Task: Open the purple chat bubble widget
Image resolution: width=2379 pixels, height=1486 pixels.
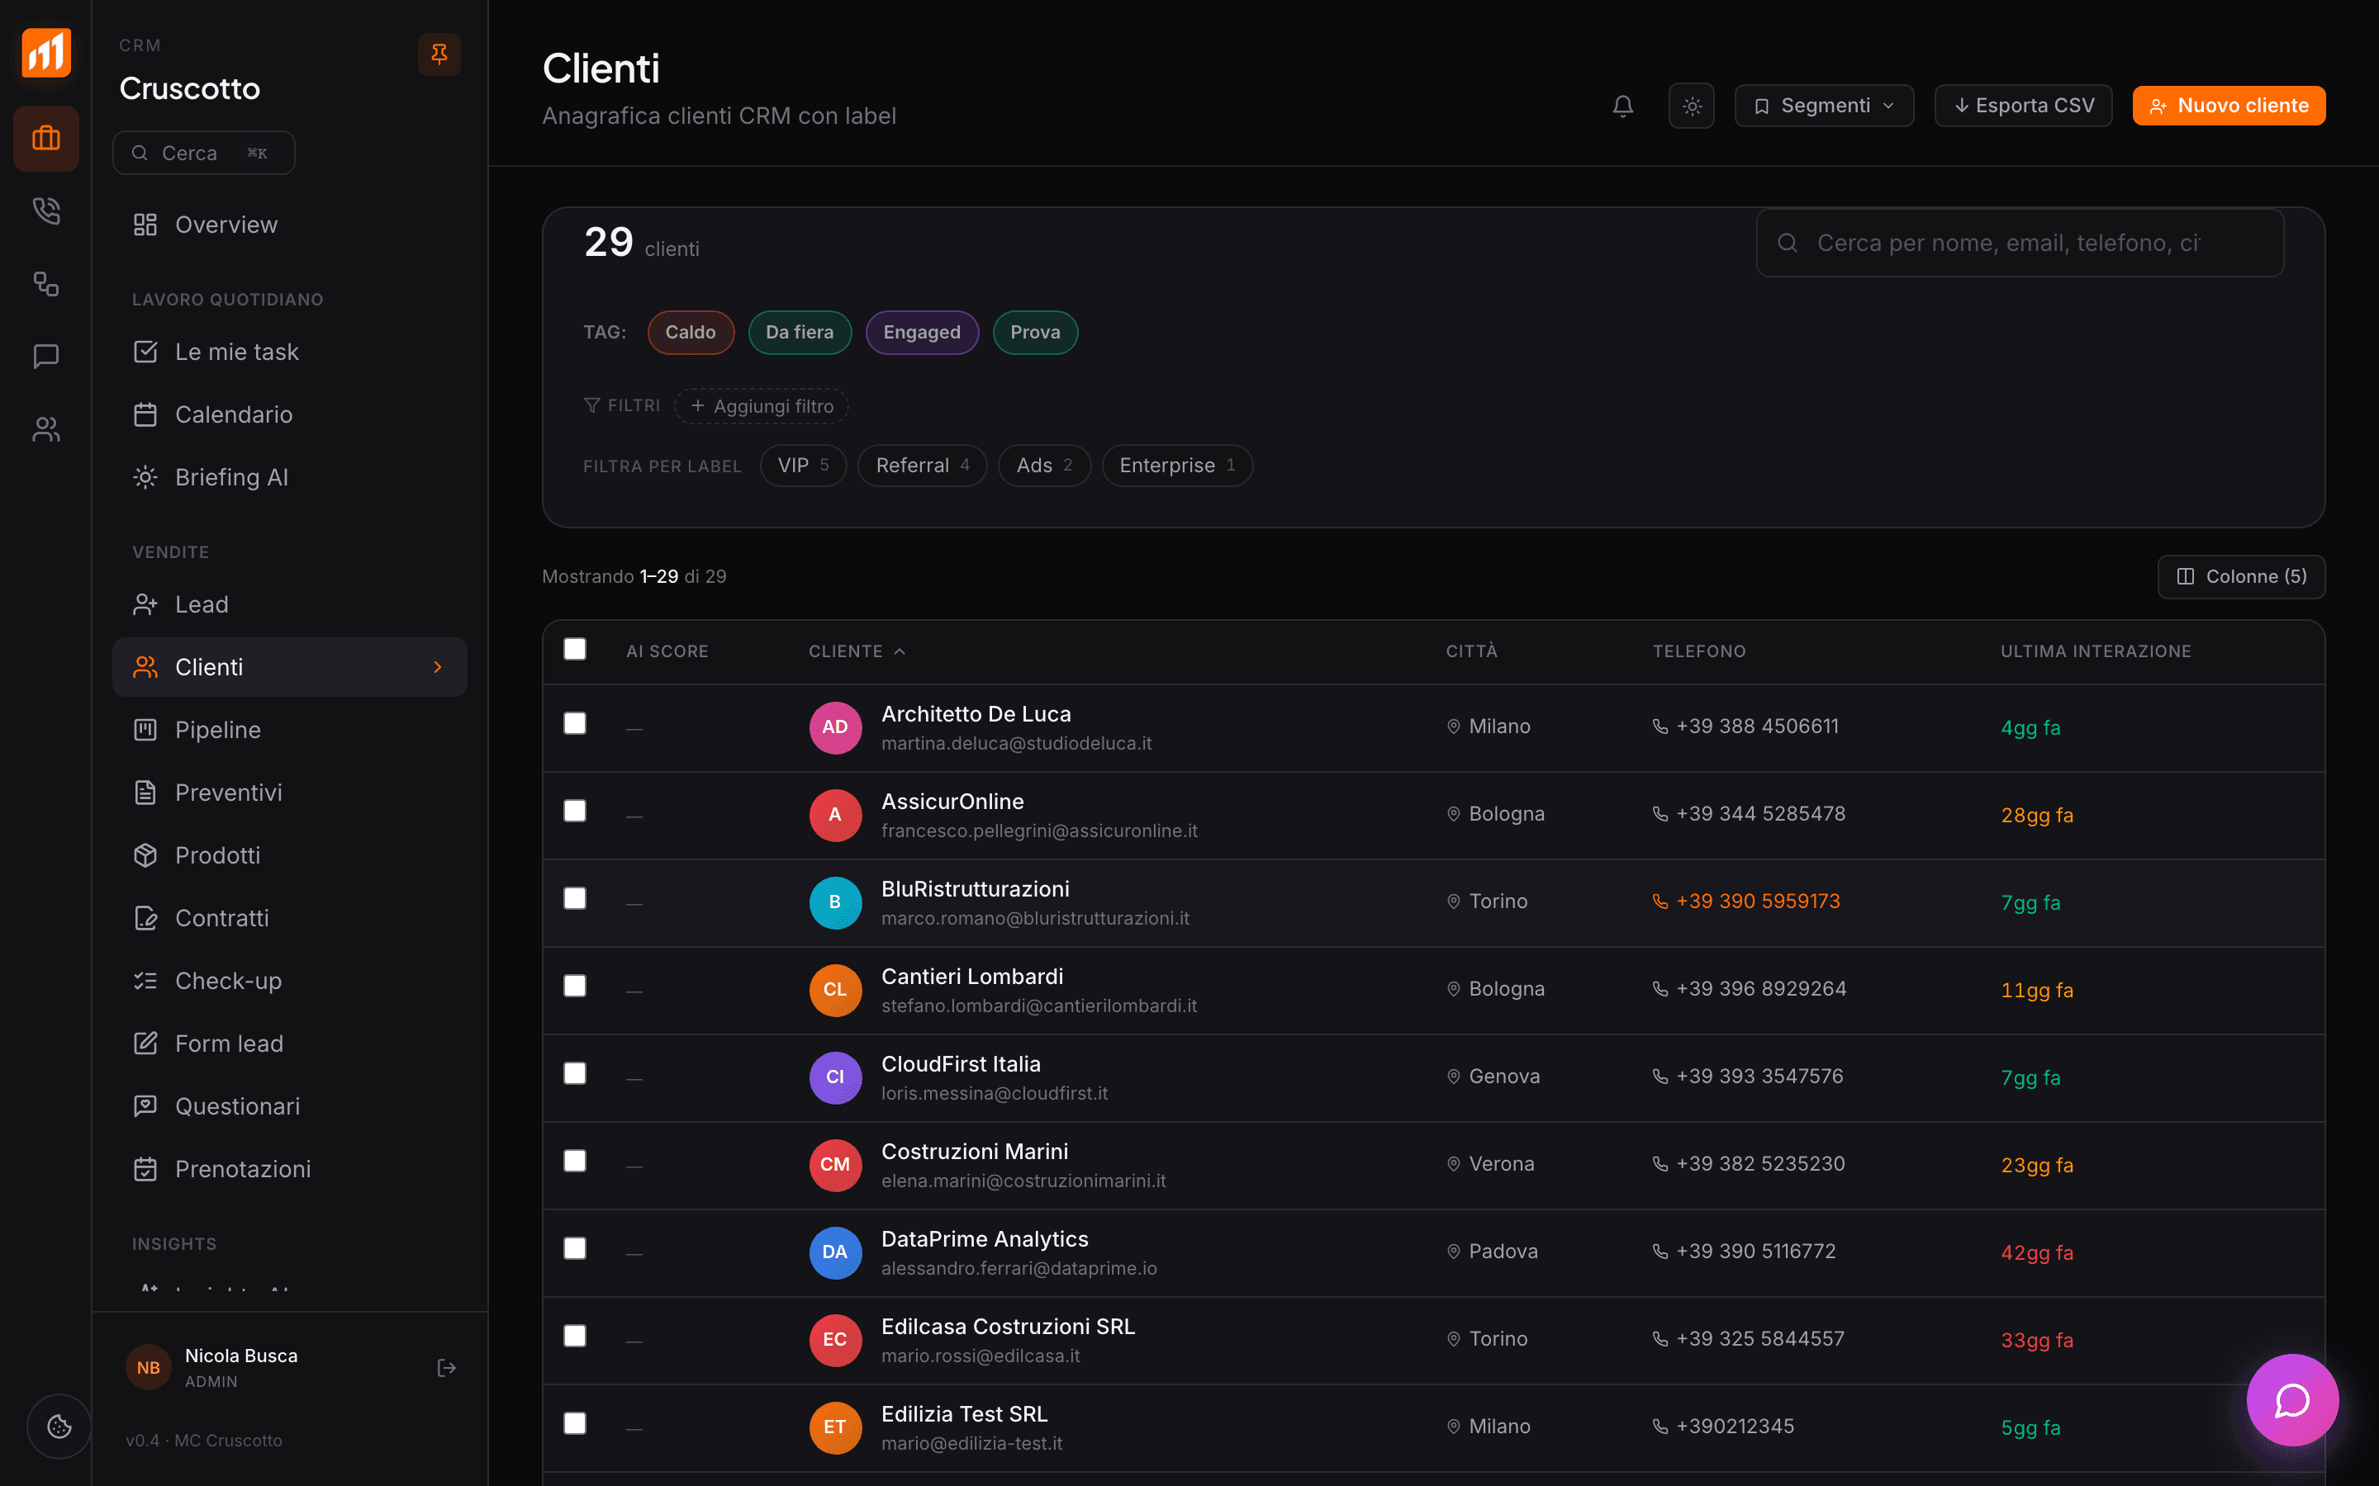Action: (x=2292, y=1399)
